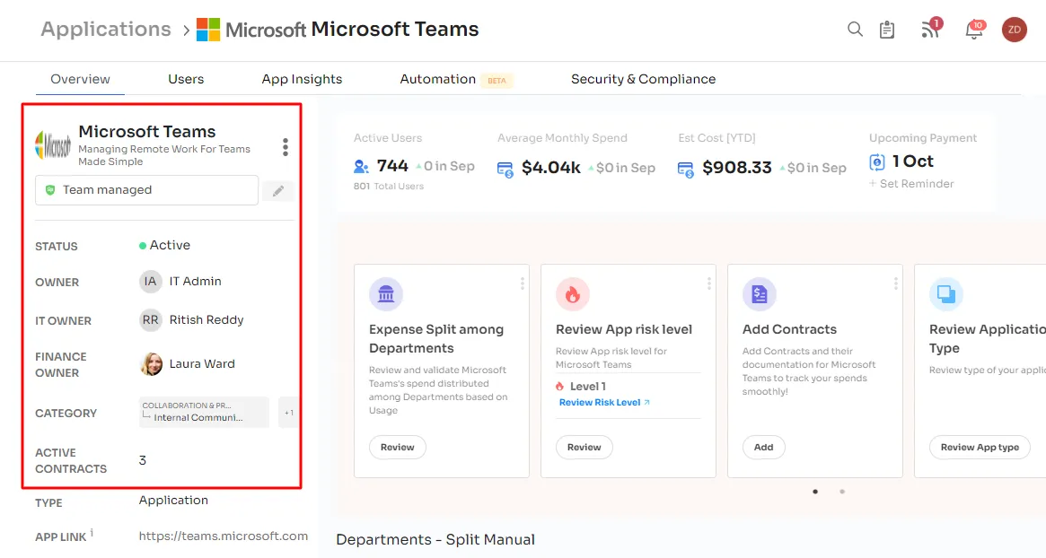Click the $908.33 estimated cost value
Screen dimensions: 1046x558
[x=737, y=168]
